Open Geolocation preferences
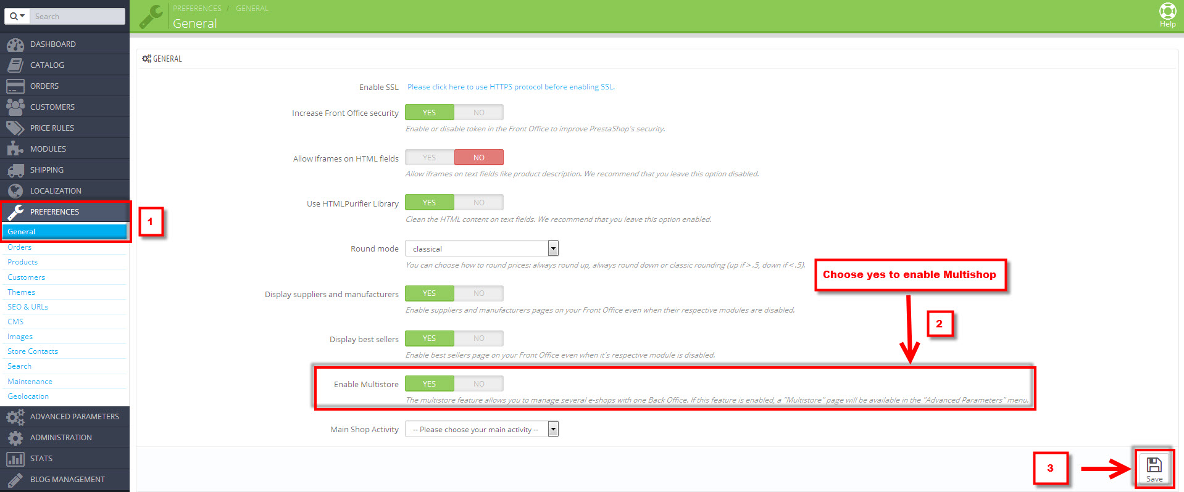 28,396
